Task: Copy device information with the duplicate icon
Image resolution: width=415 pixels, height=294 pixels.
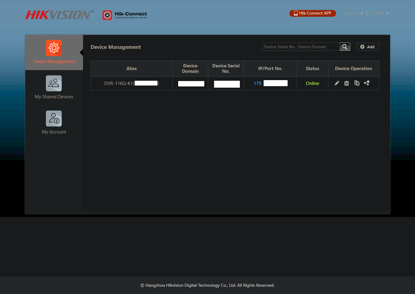Action: 357,83
